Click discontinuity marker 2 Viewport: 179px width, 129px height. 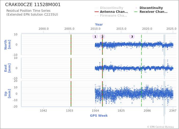(102, 37)
